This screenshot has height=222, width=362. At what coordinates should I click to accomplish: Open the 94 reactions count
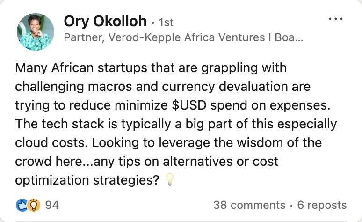[52, 205]
